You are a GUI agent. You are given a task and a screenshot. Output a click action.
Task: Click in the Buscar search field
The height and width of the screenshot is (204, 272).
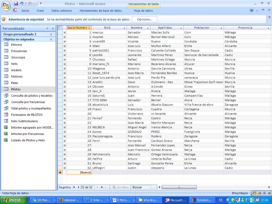[x=141, y=187]
